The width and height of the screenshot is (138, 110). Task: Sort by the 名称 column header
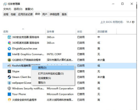tap(6, 32)
